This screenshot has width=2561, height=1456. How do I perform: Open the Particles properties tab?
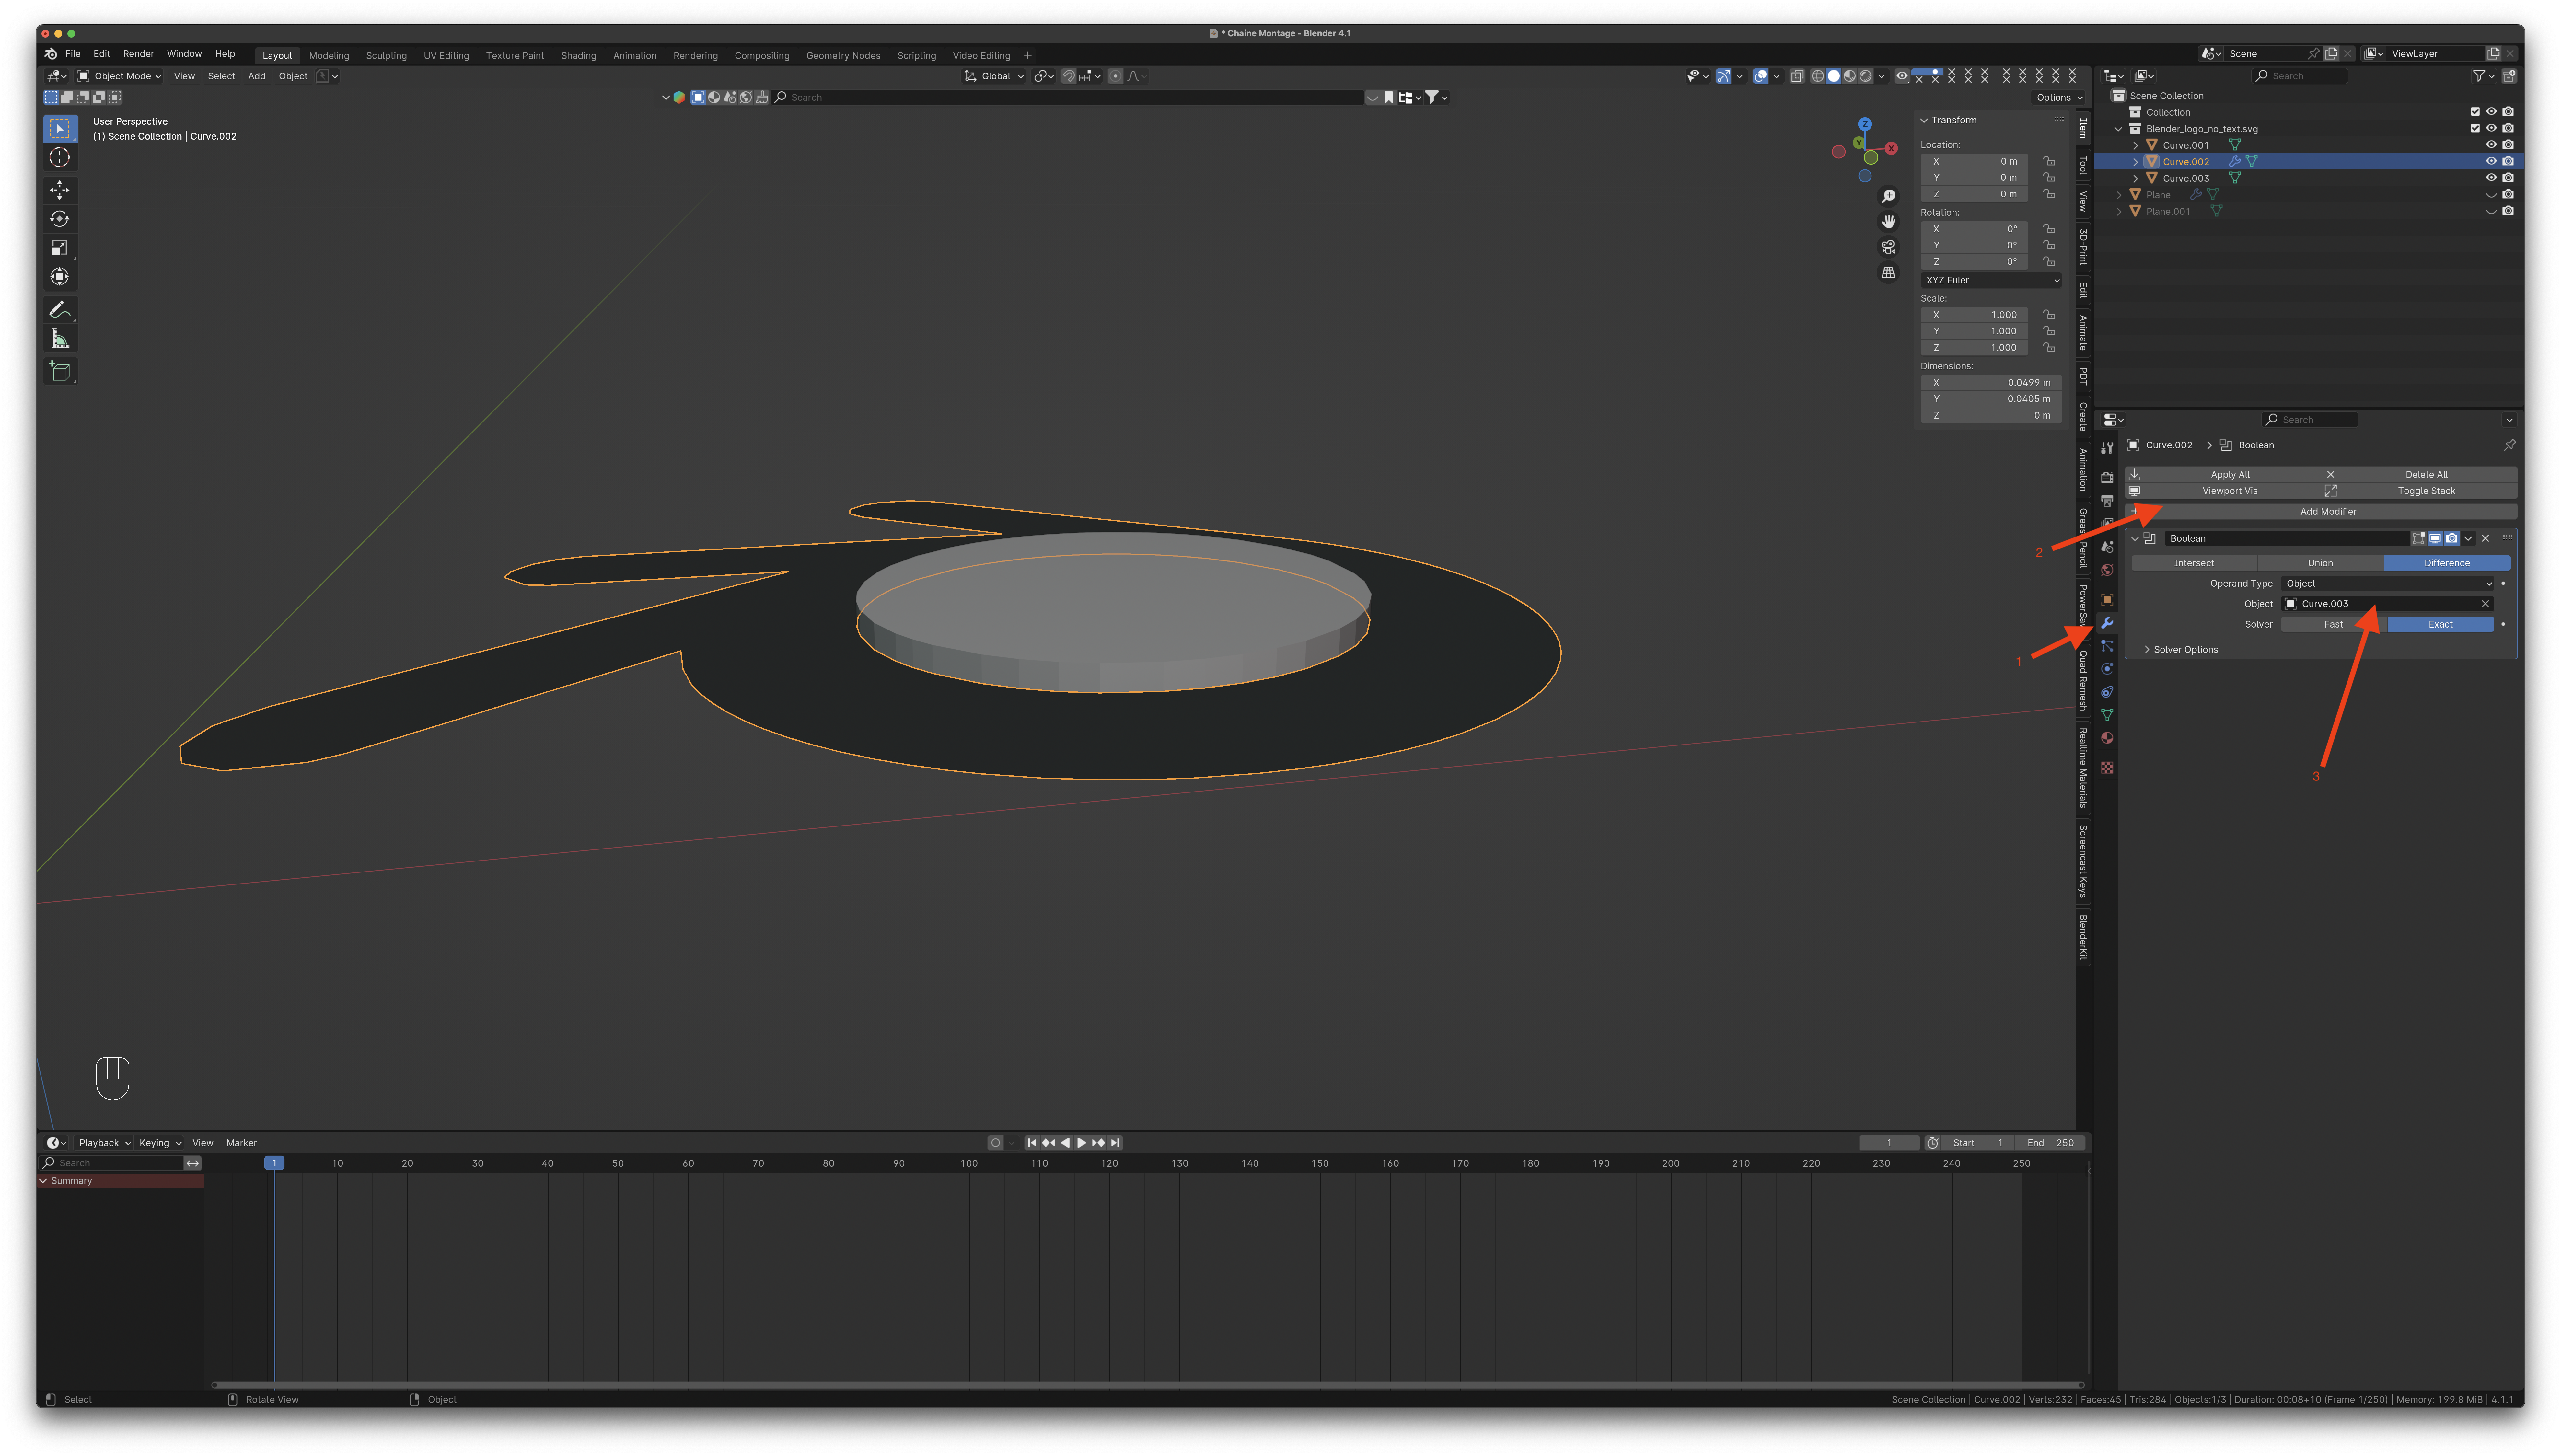pyautogui.click(x=2107, y=646)
